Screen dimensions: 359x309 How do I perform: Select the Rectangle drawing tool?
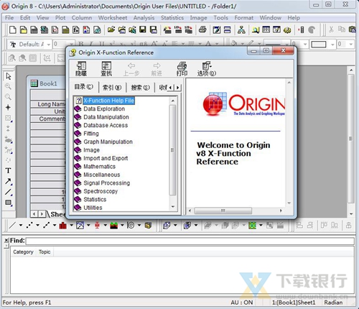point(9,203)
